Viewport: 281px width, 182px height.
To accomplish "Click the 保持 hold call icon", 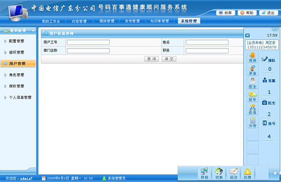I will pyautogui.click(x=252, y=57).
